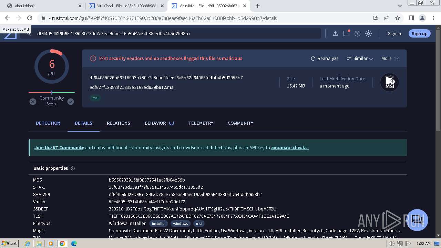Open VirusTotal help icon
Screen dimensions: 441x248
click(358, 33)
